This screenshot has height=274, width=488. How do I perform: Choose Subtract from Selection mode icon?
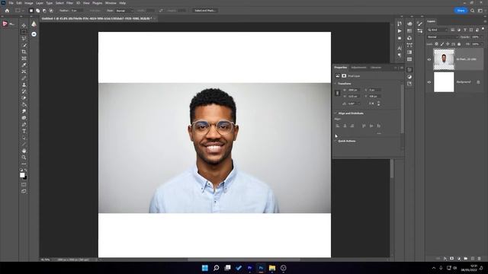tap(44, 11)
